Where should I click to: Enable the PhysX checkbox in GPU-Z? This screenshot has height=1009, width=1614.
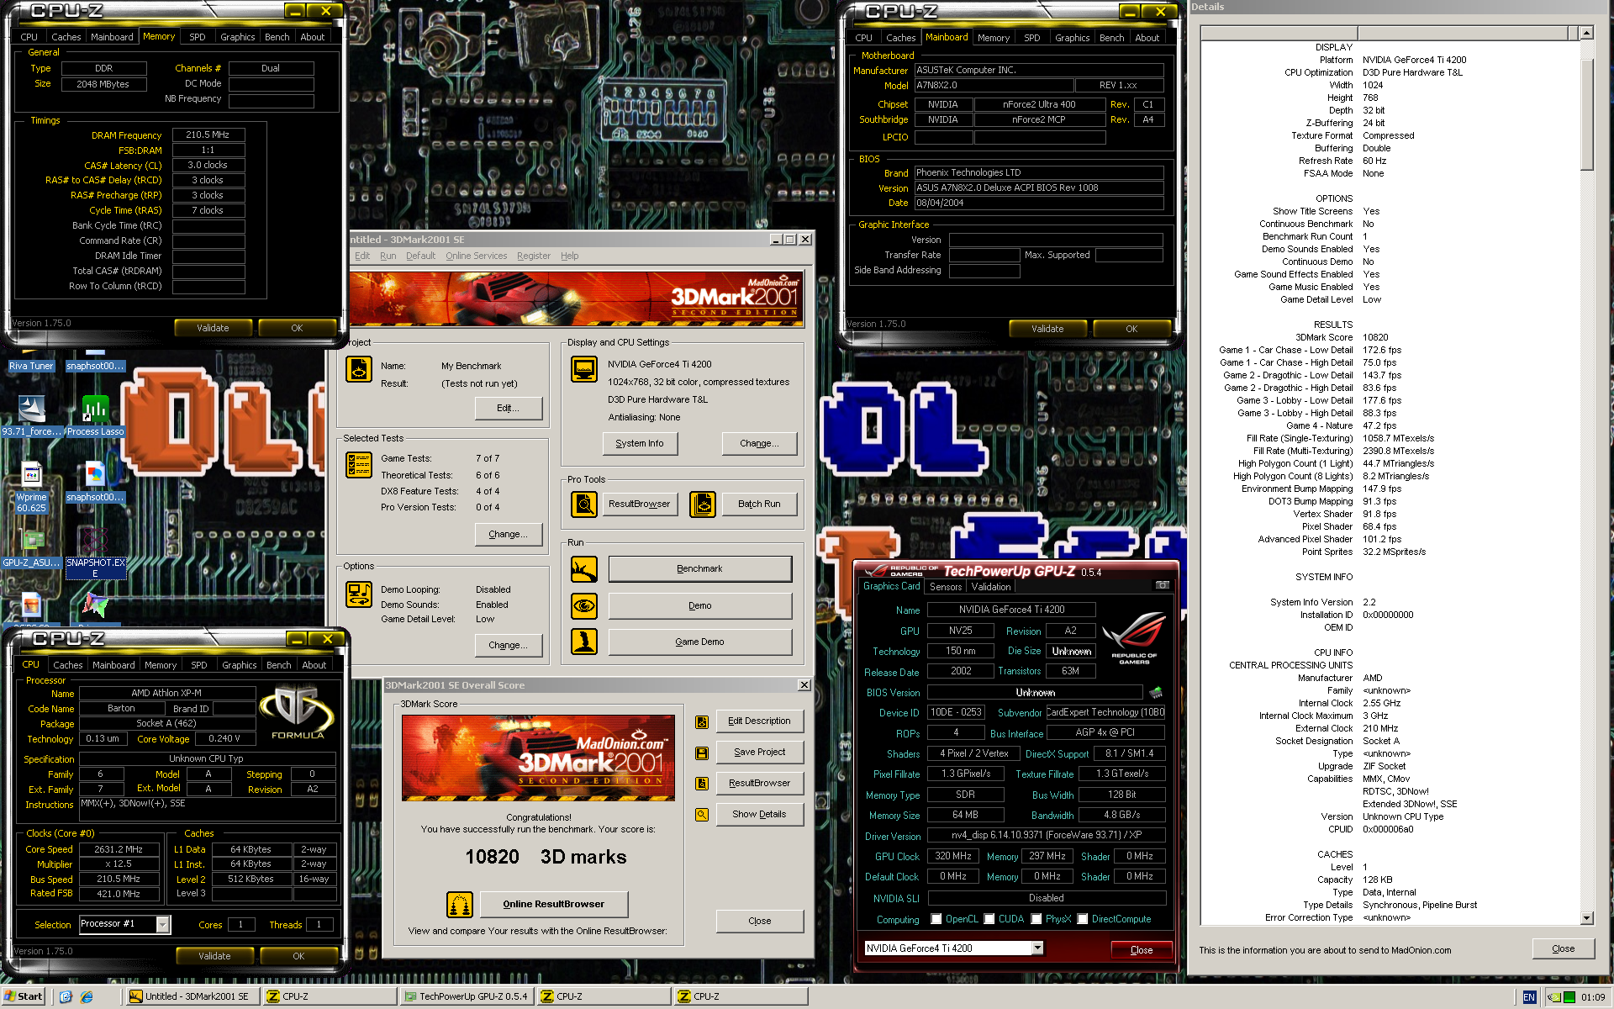click(x=1036, y=919)
